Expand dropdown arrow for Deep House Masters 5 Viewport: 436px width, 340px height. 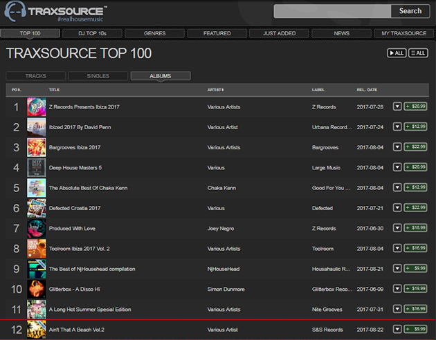point(397,167)
